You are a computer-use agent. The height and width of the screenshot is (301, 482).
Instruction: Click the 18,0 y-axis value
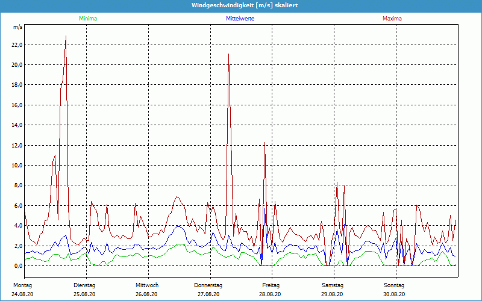17,85
